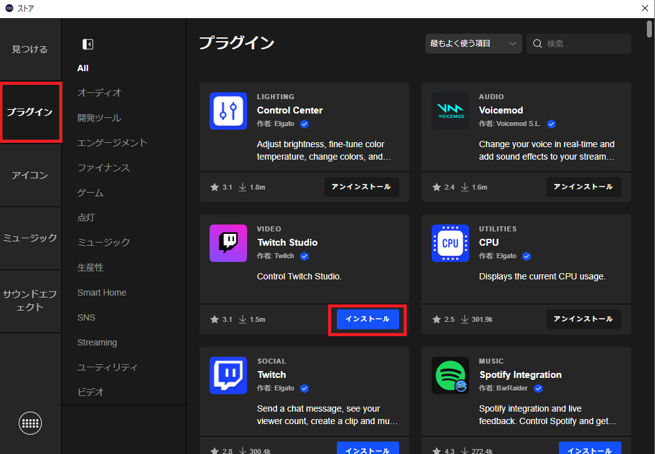Image resolution: width=655 pixels, height=454 pixels.
Task: Click the Twitch Studio plugin icon
Action: pos(228,243)
